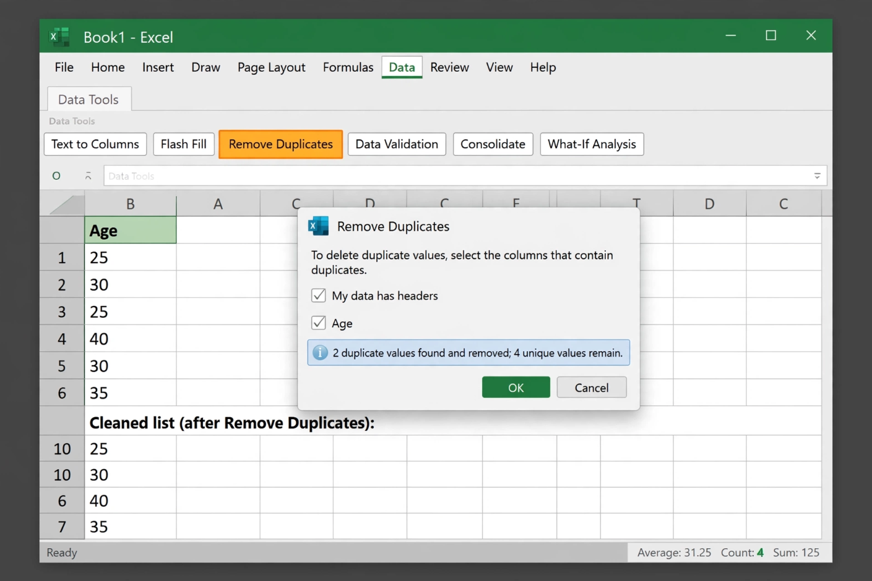Click the info icon in duplicates message
The image size is (872, 581).
coord(320,353)
